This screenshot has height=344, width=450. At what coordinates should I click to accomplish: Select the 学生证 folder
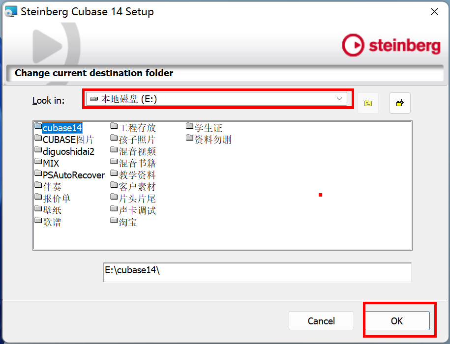204,128
